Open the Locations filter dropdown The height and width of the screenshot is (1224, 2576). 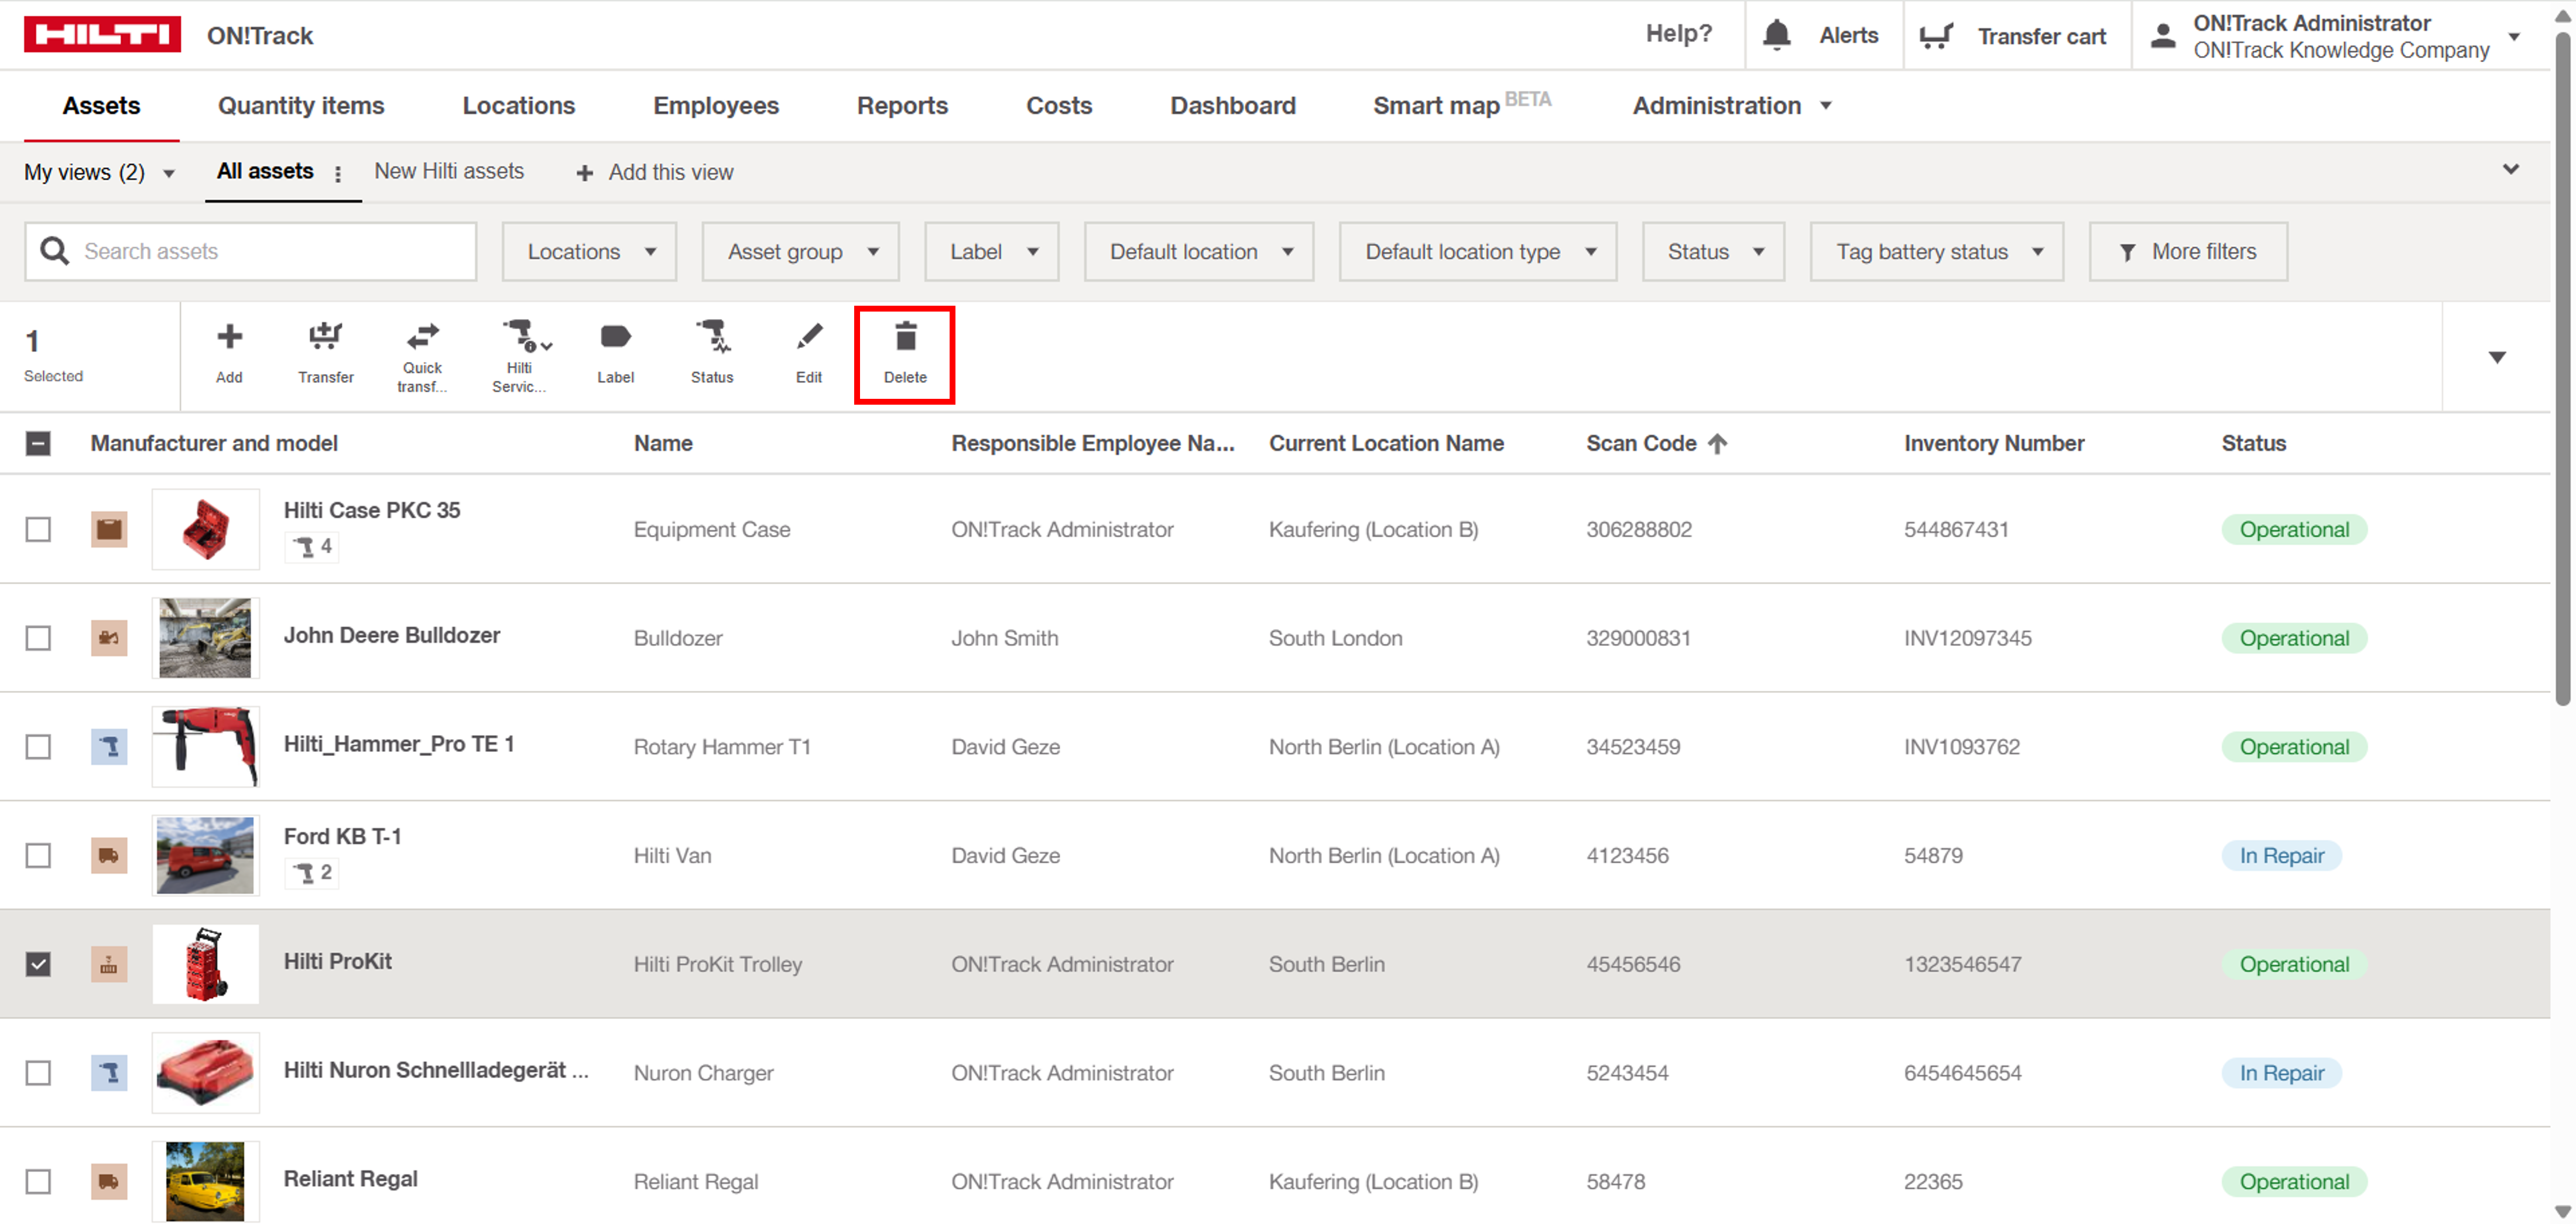tap(589, 252)
